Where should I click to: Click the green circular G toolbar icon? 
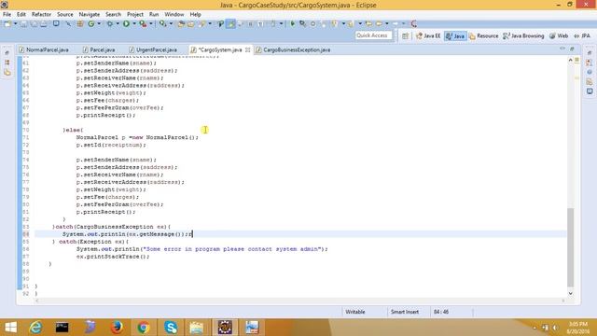pyautogui.click(x=91, y=23)
